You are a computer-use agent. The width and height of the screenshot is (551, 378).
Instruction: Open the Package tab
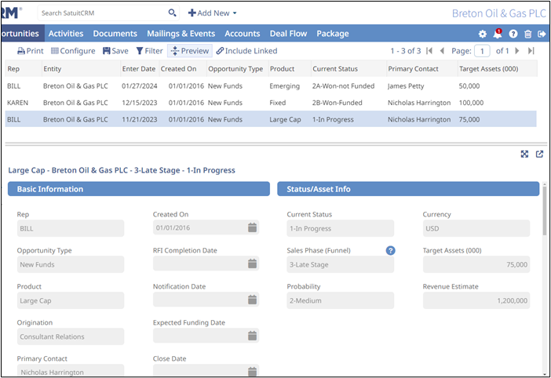point(333,34)
